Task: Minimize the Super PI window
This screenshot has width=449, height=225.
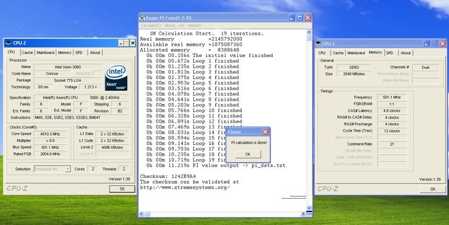Action: click(291, 18)
